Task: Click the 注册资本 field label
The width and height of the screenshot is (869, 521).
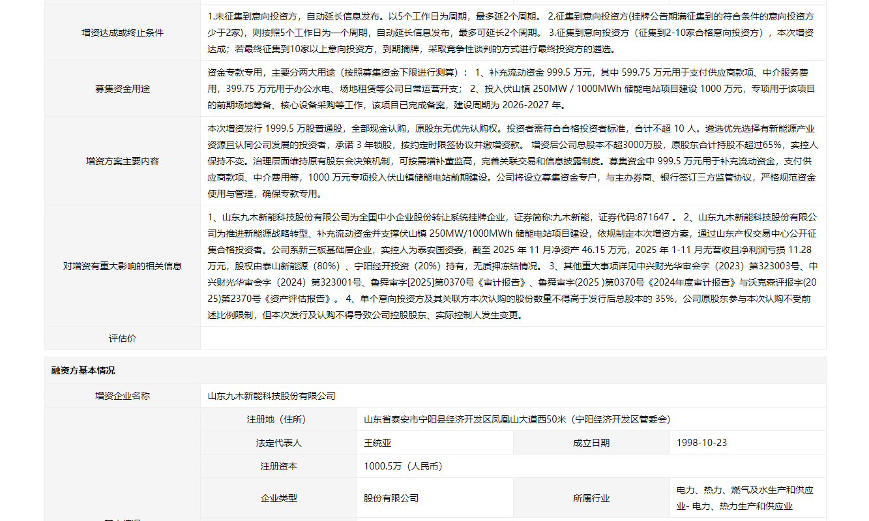Action: [x=278, y=466]
